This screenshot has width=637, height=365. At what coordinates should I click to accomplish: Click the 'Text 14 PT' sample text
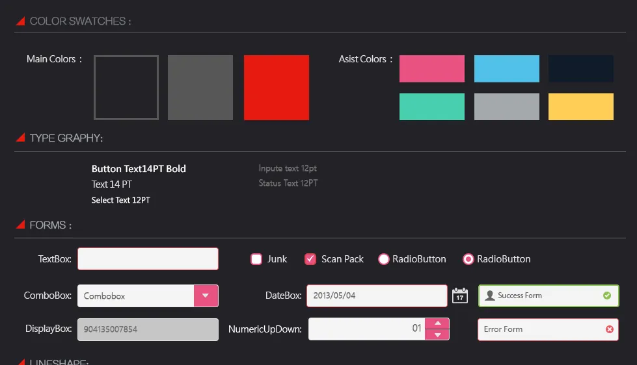pos(112,184)
